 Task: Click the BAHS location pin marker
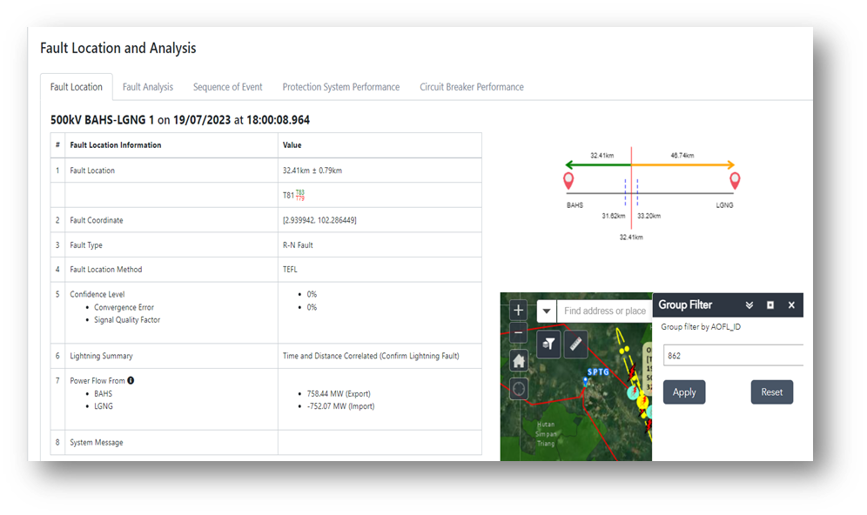(568, 181)
